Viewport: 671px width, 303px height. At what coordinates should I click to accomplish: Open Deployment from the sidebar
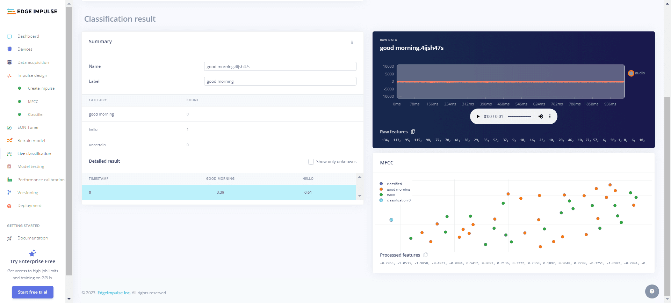point(29,206)
